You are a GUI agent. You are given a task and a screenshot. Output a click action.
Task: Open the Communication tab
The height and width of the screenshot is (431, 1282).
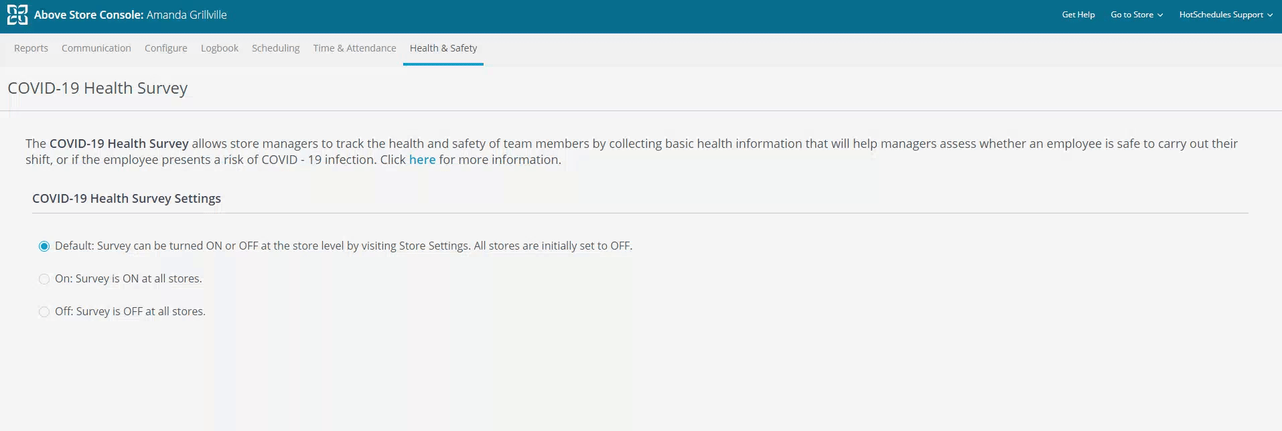coord(96,48)
